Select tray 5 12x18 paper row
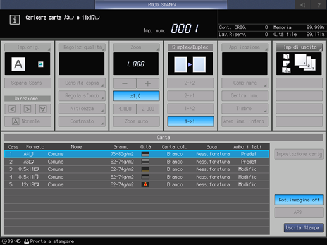The height and width of the screenshot is (245, 327). [137, 184]
